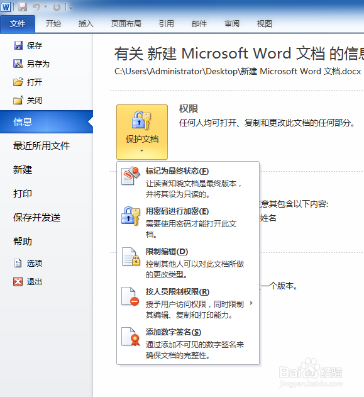Click the 标记为最终状态 stamp icon
The width and height of the screenshot is (364, 397).
(x=131, y=176)
